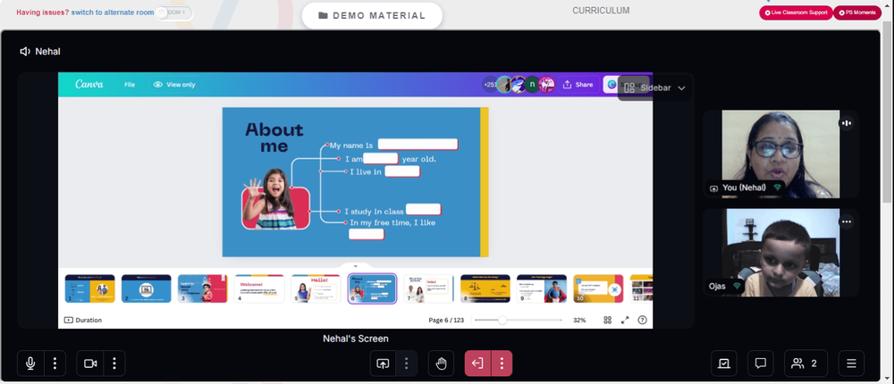Select slide 8 thumbnail in filmstrip
This screenshot has width=894, height=384.
[485, 288]
